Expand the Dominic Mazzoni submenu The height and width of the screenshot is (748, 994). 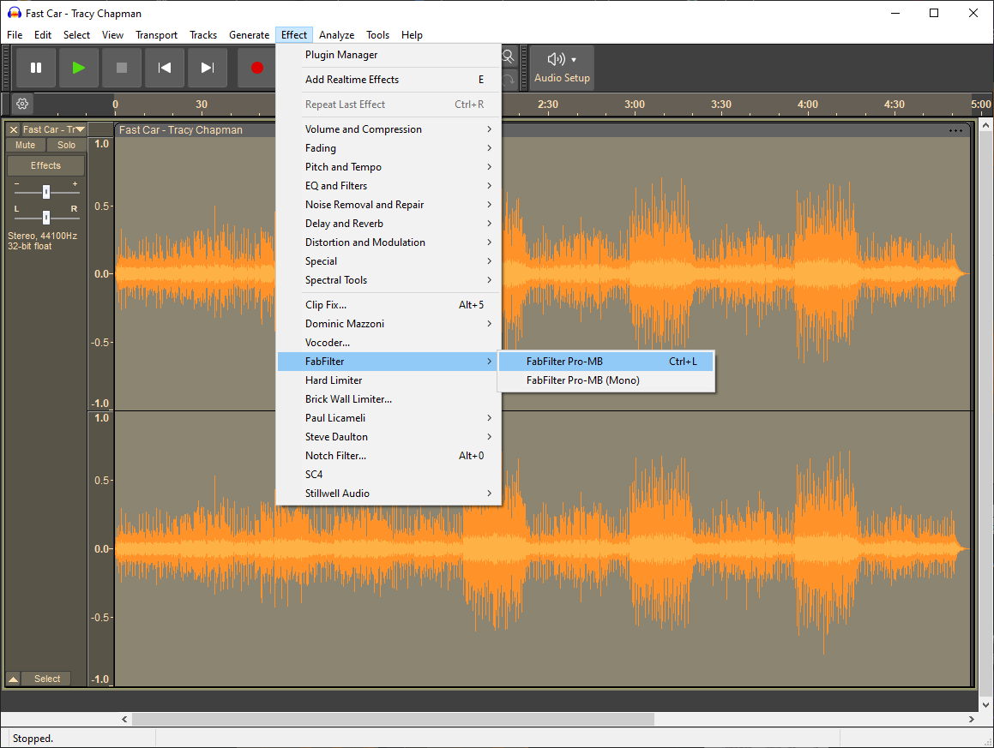(389, 324)
